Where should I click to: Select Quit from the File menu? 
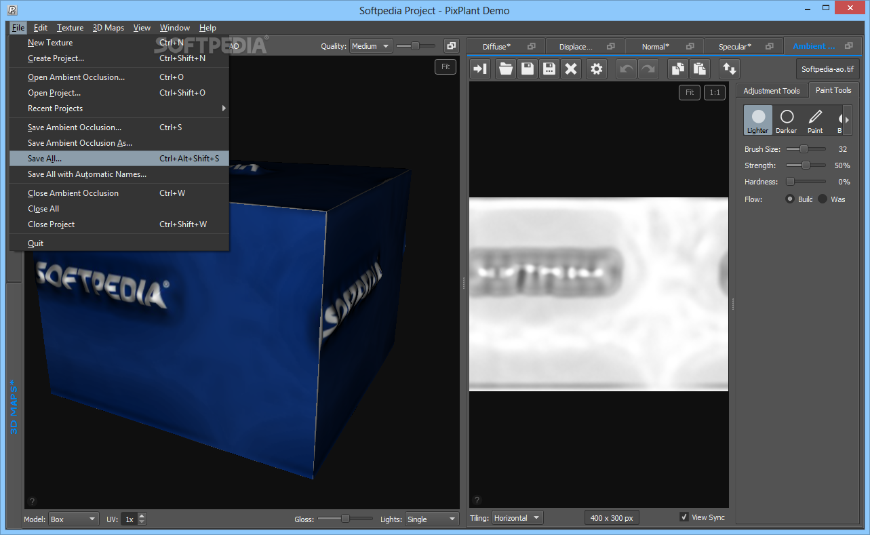pos(119,243)
